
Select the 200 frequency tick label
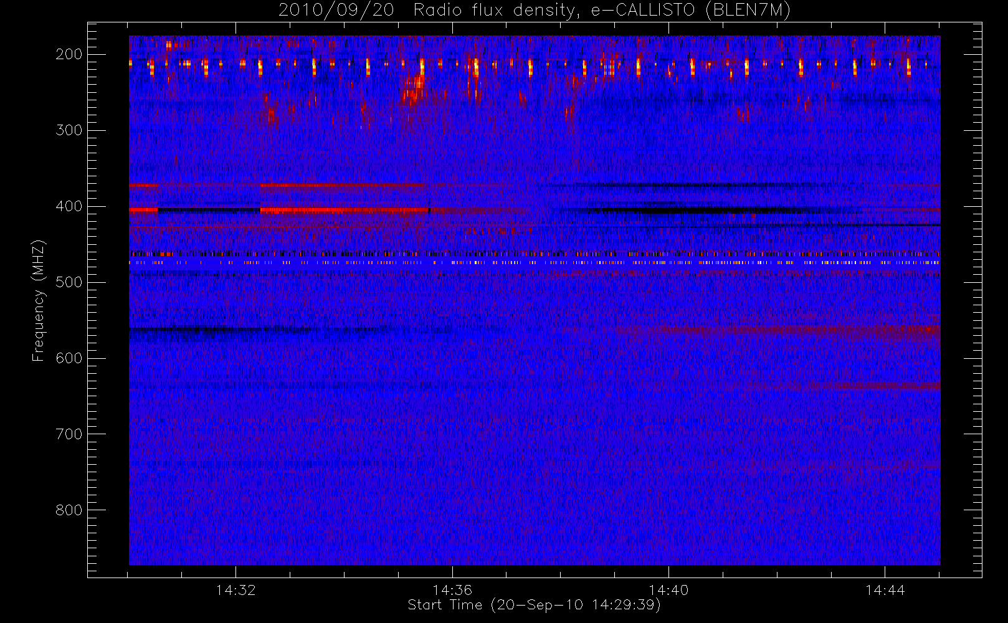coord(69,54)
